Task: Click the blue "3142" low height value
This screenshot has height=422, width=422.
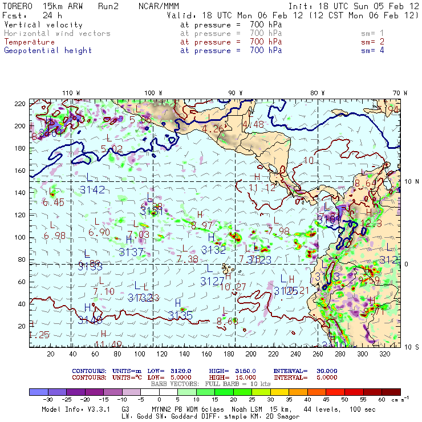Action: pyautogui.click(x=92, y=190)
